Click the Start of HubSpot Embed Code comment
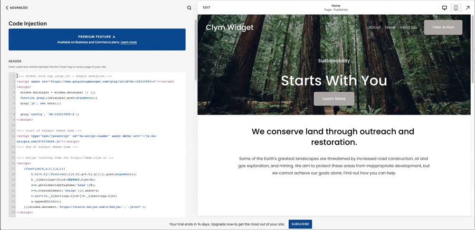Image resolution: width=475 pixels, height=230 pixels. pyautogui.click(x=49, y=131)
